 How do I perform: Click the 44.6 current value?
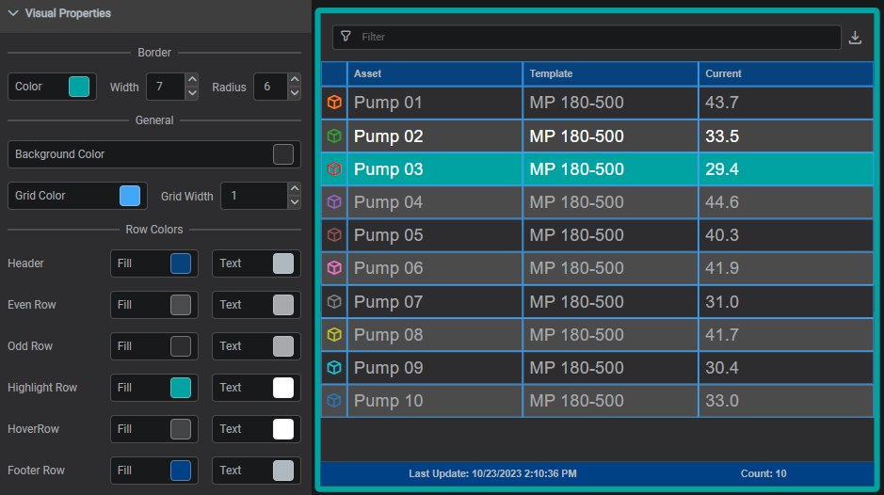point(722,201)
